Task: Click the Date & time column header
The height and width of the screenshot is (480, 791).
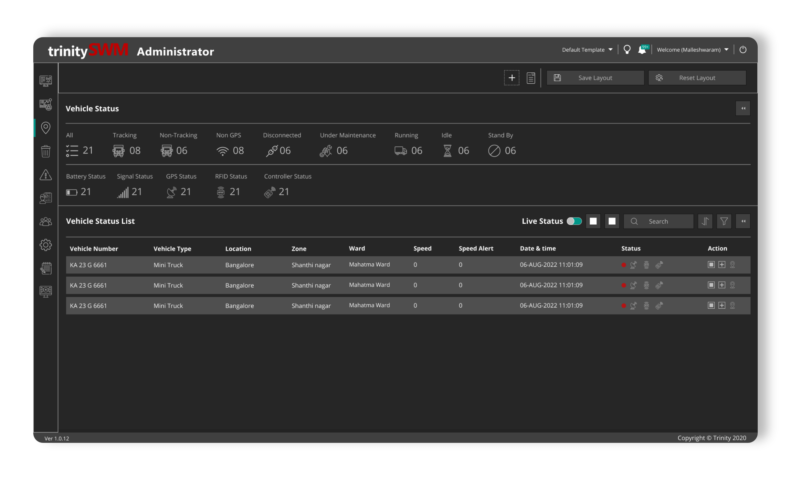Action: (538, 248)
